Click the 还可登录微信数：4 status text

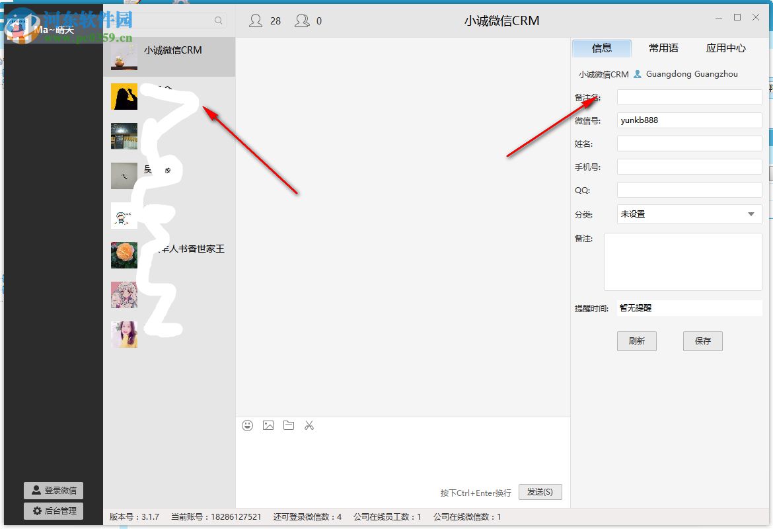pos(308,517)
